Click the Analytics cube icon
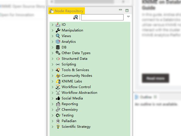The height and width of the screenshot is (136, 181). pos(58,42)
